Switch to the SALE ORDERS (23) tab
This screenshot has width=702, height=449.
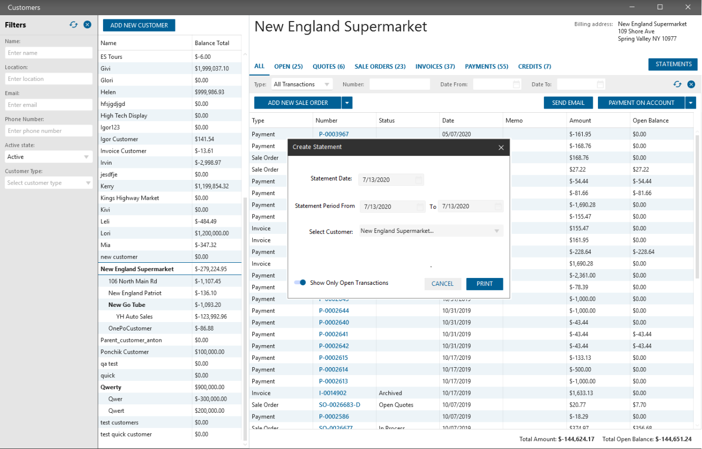coord(380,67)
